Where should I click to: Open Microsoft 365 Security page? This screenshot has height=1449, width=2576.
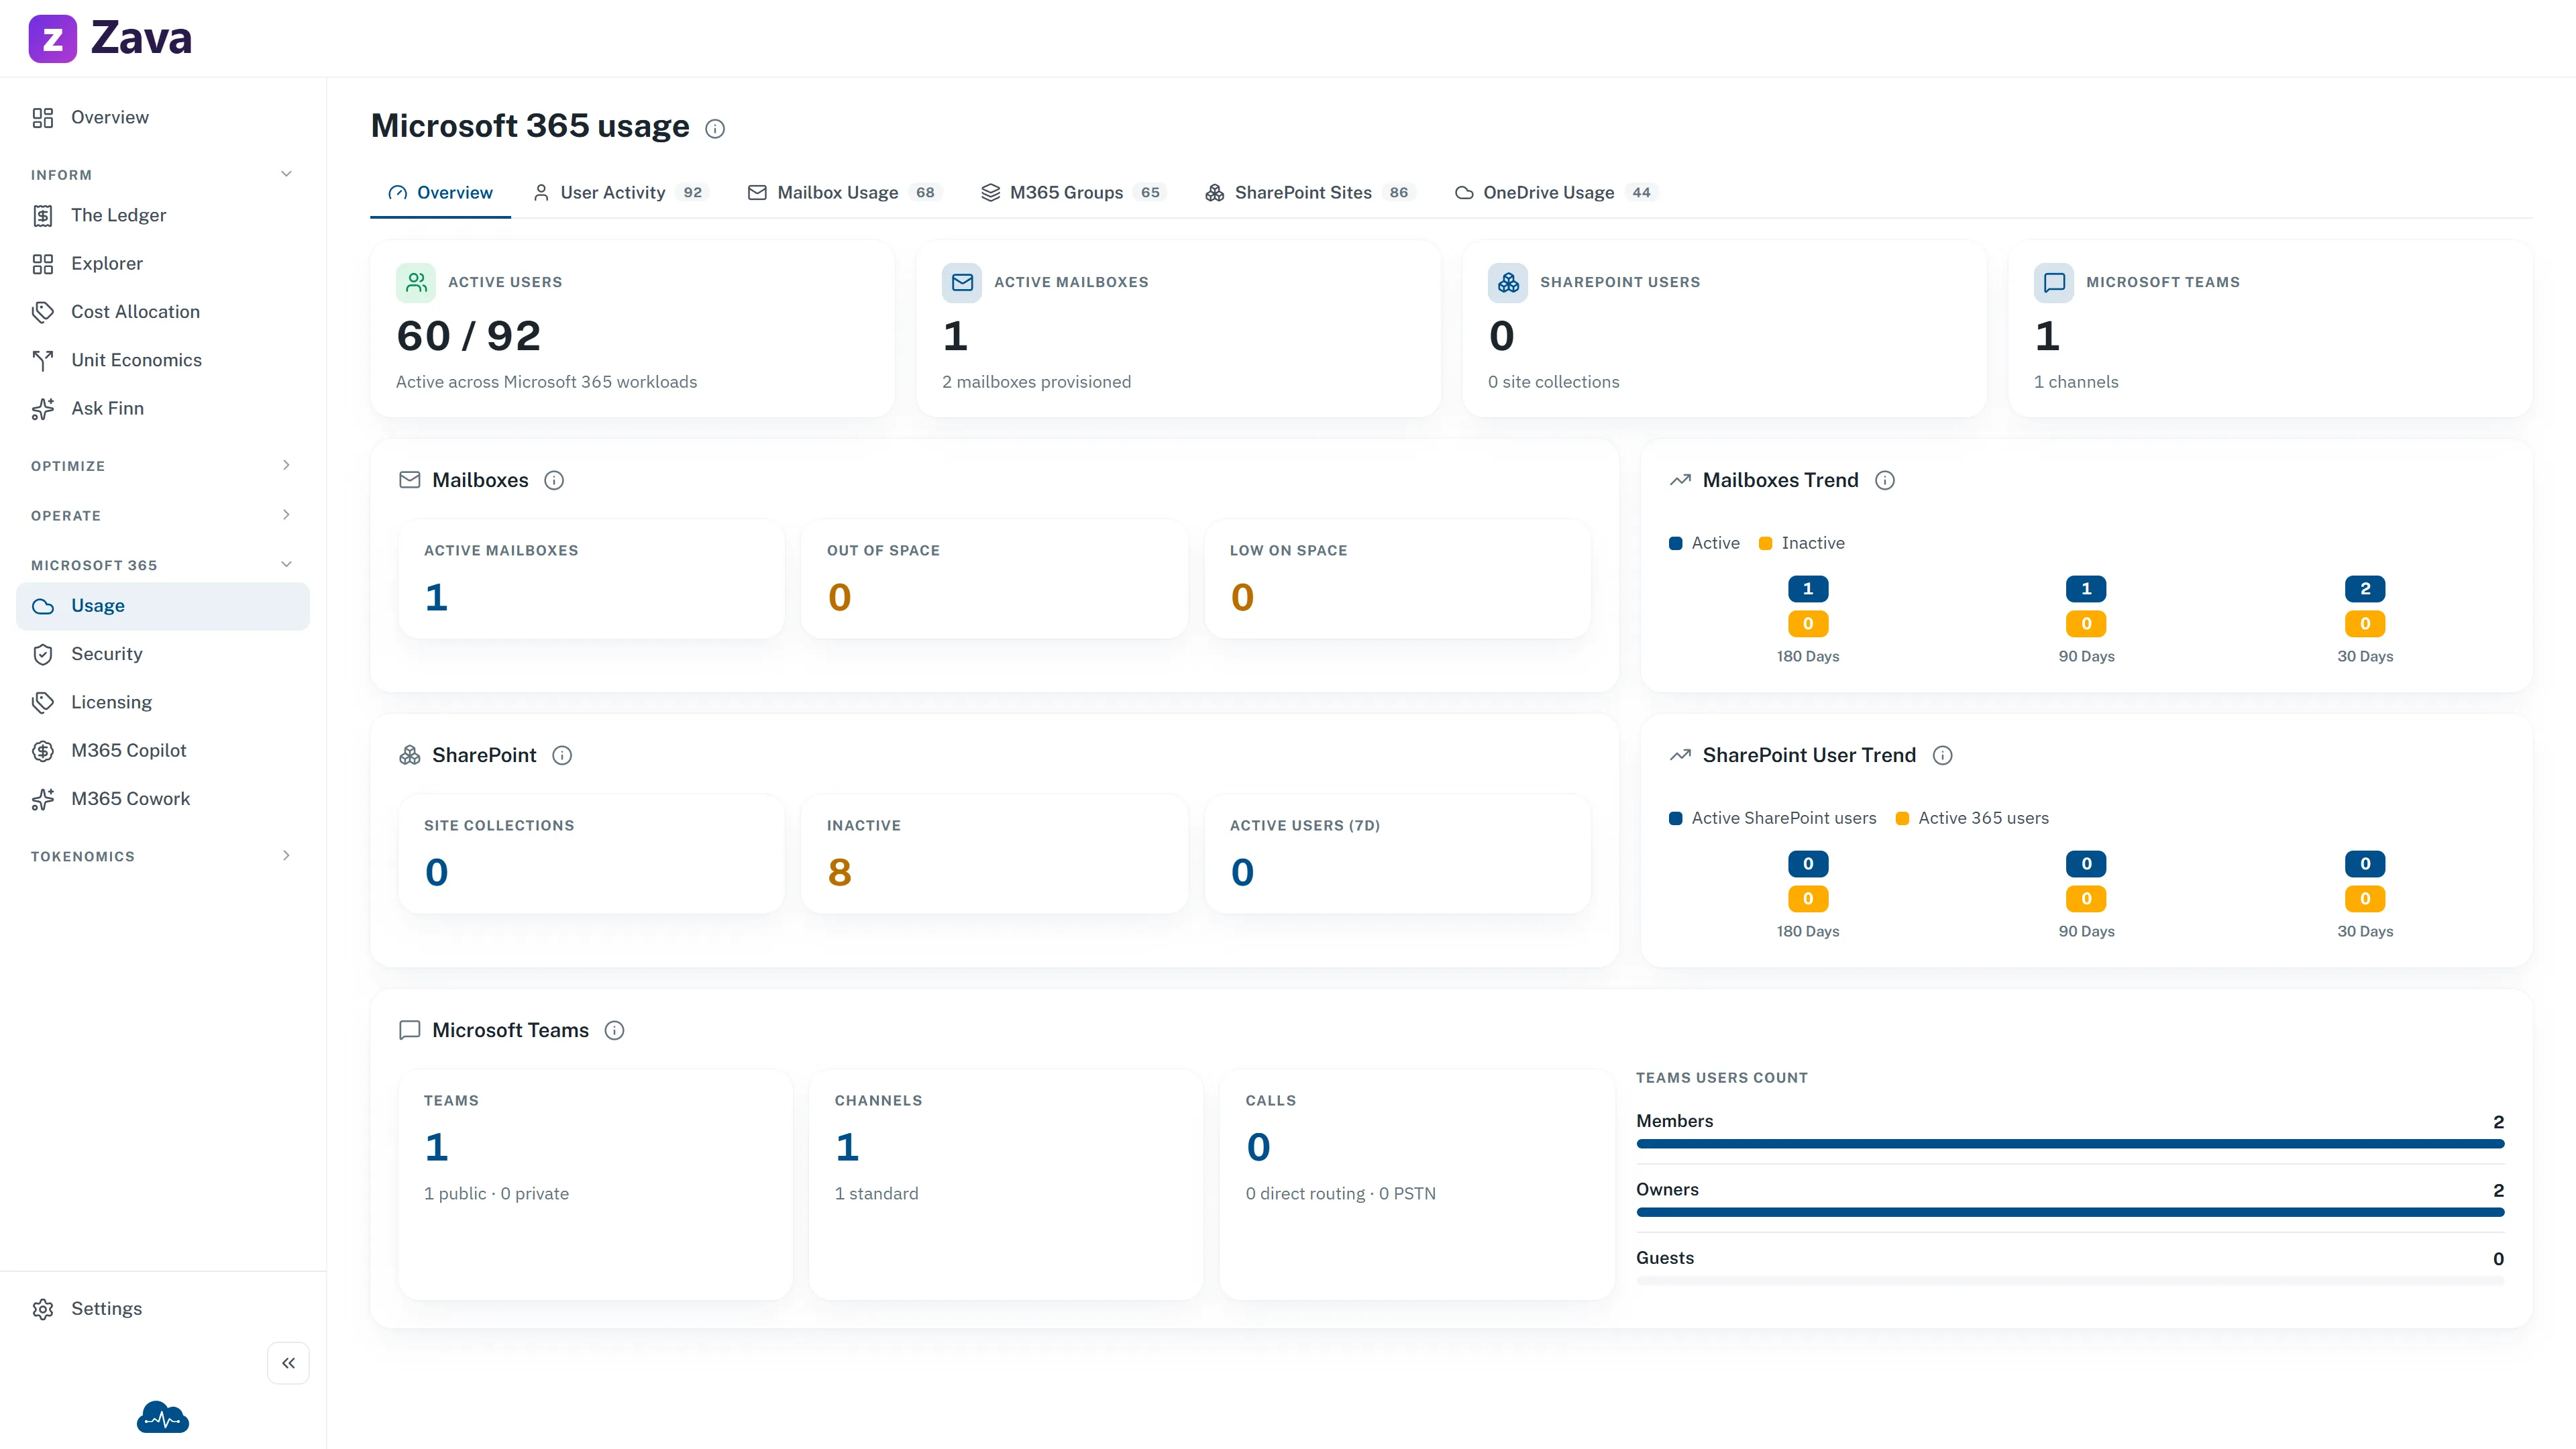[x=163, y=654]
